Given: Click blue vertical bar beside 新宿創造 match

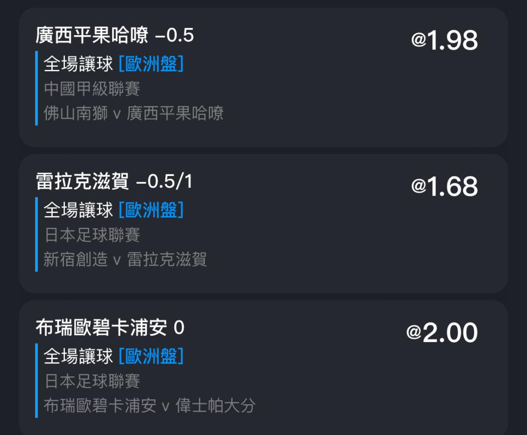Looking at the screenshot, I should pyautogui.click(x=37, y=260).
